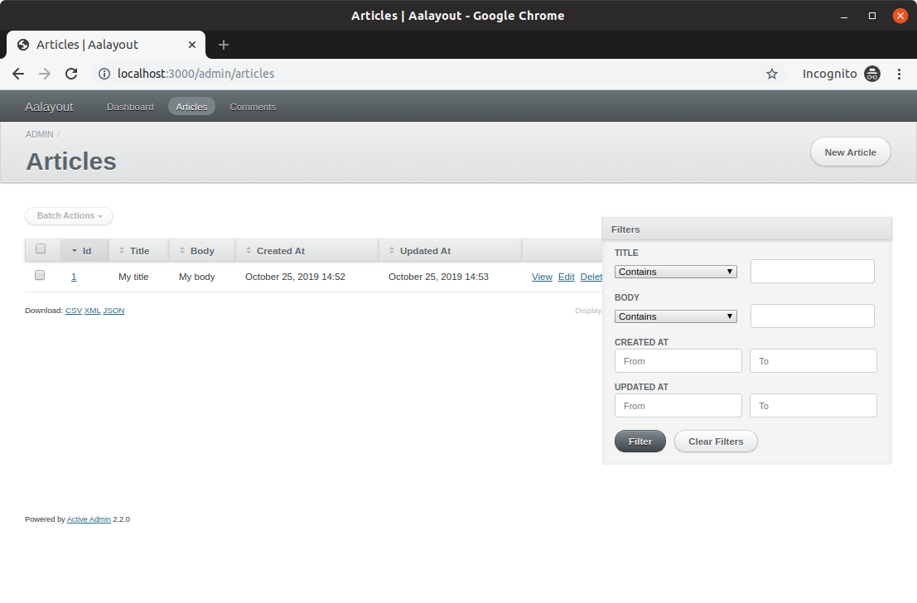
Task: Click the ADMIN breadcrumb link
Action: (39, 134)
